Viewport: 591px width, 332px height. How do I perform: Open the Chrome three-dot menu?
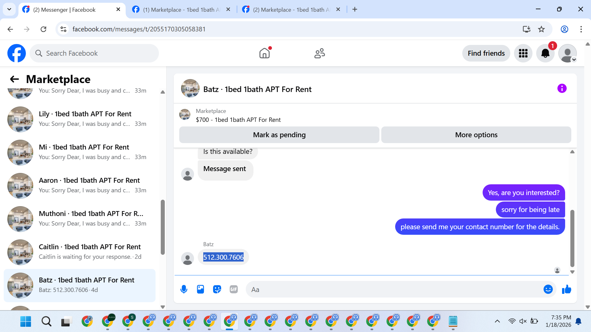(581, 29)
